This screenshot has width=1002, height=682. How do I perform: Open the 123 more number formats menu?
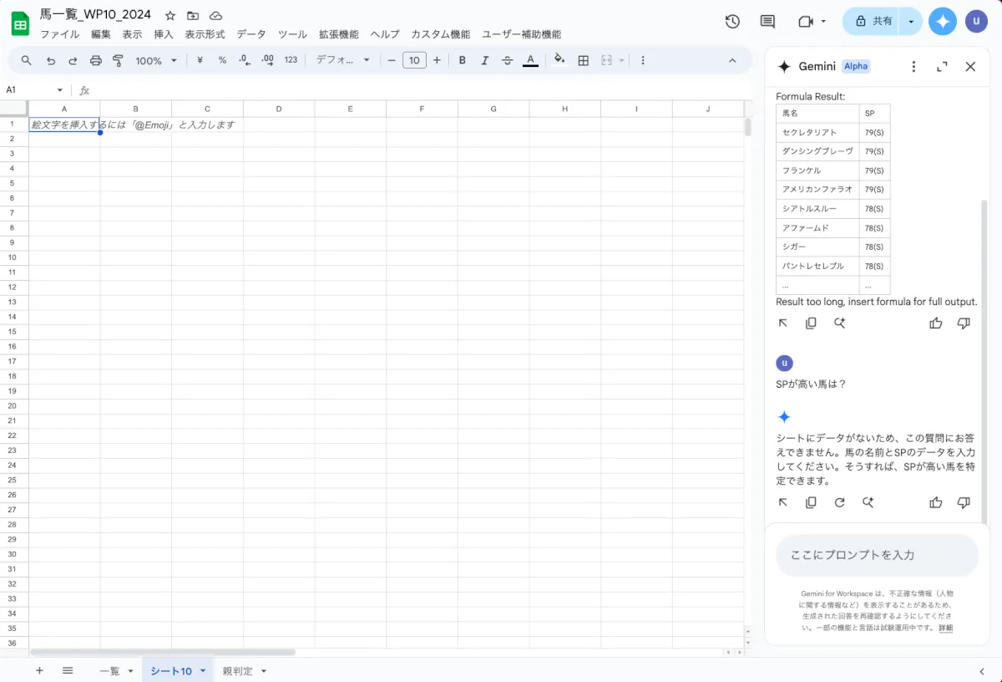291,60
